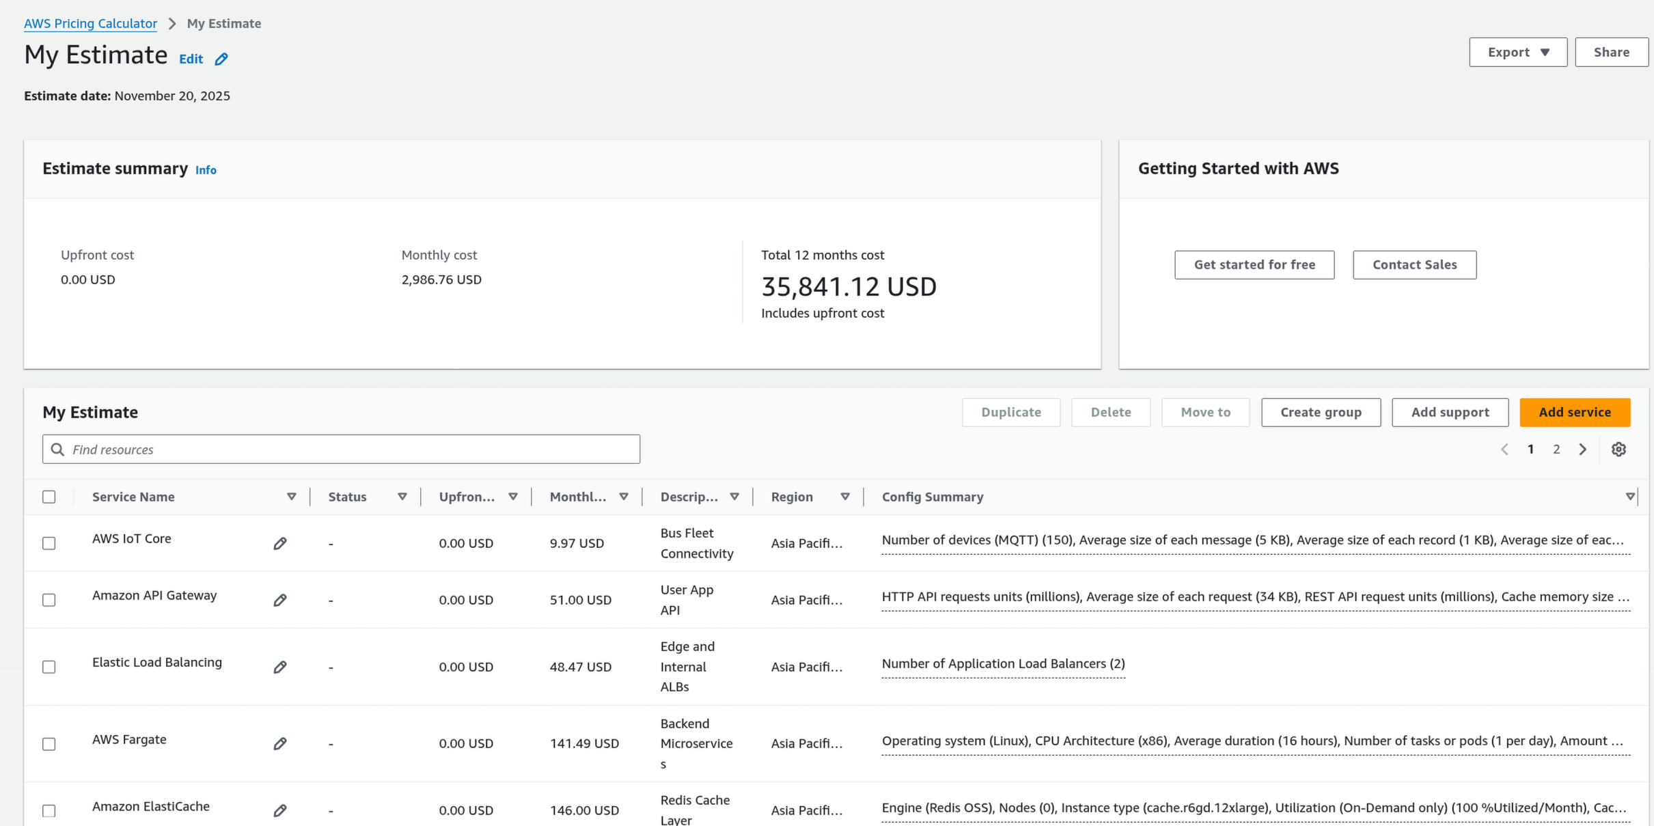Edit the AWS Fargate service configuration
The image size is (1654, 826).
pos(280,744)
